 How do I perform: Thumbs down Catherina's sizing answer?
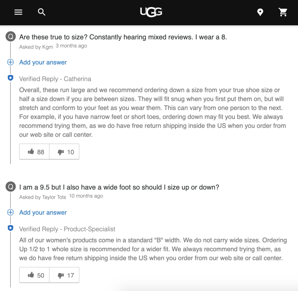pyautogui.click(x=64, y=151)
